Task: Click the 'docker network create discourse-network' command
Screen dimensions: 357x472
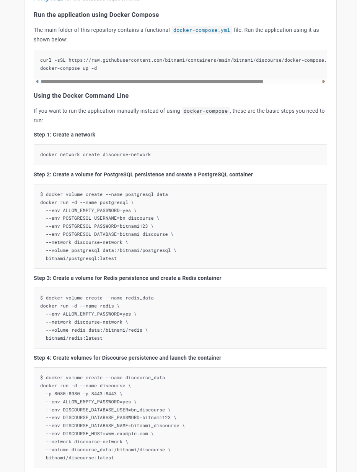Action: click(95, 155)
